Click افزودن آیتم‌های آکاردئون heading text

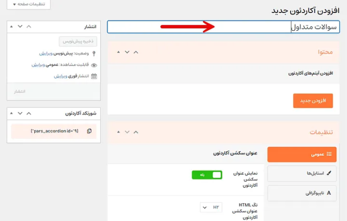pyautogui.click(x=311, y=73)
